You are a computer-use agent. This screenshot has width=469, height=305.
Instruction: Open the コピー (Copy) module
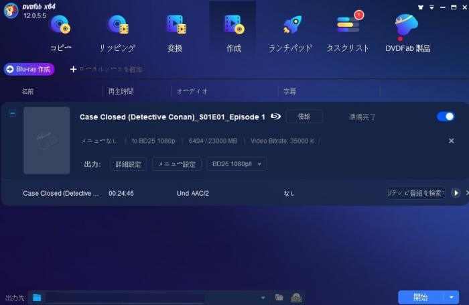(61, 34)
